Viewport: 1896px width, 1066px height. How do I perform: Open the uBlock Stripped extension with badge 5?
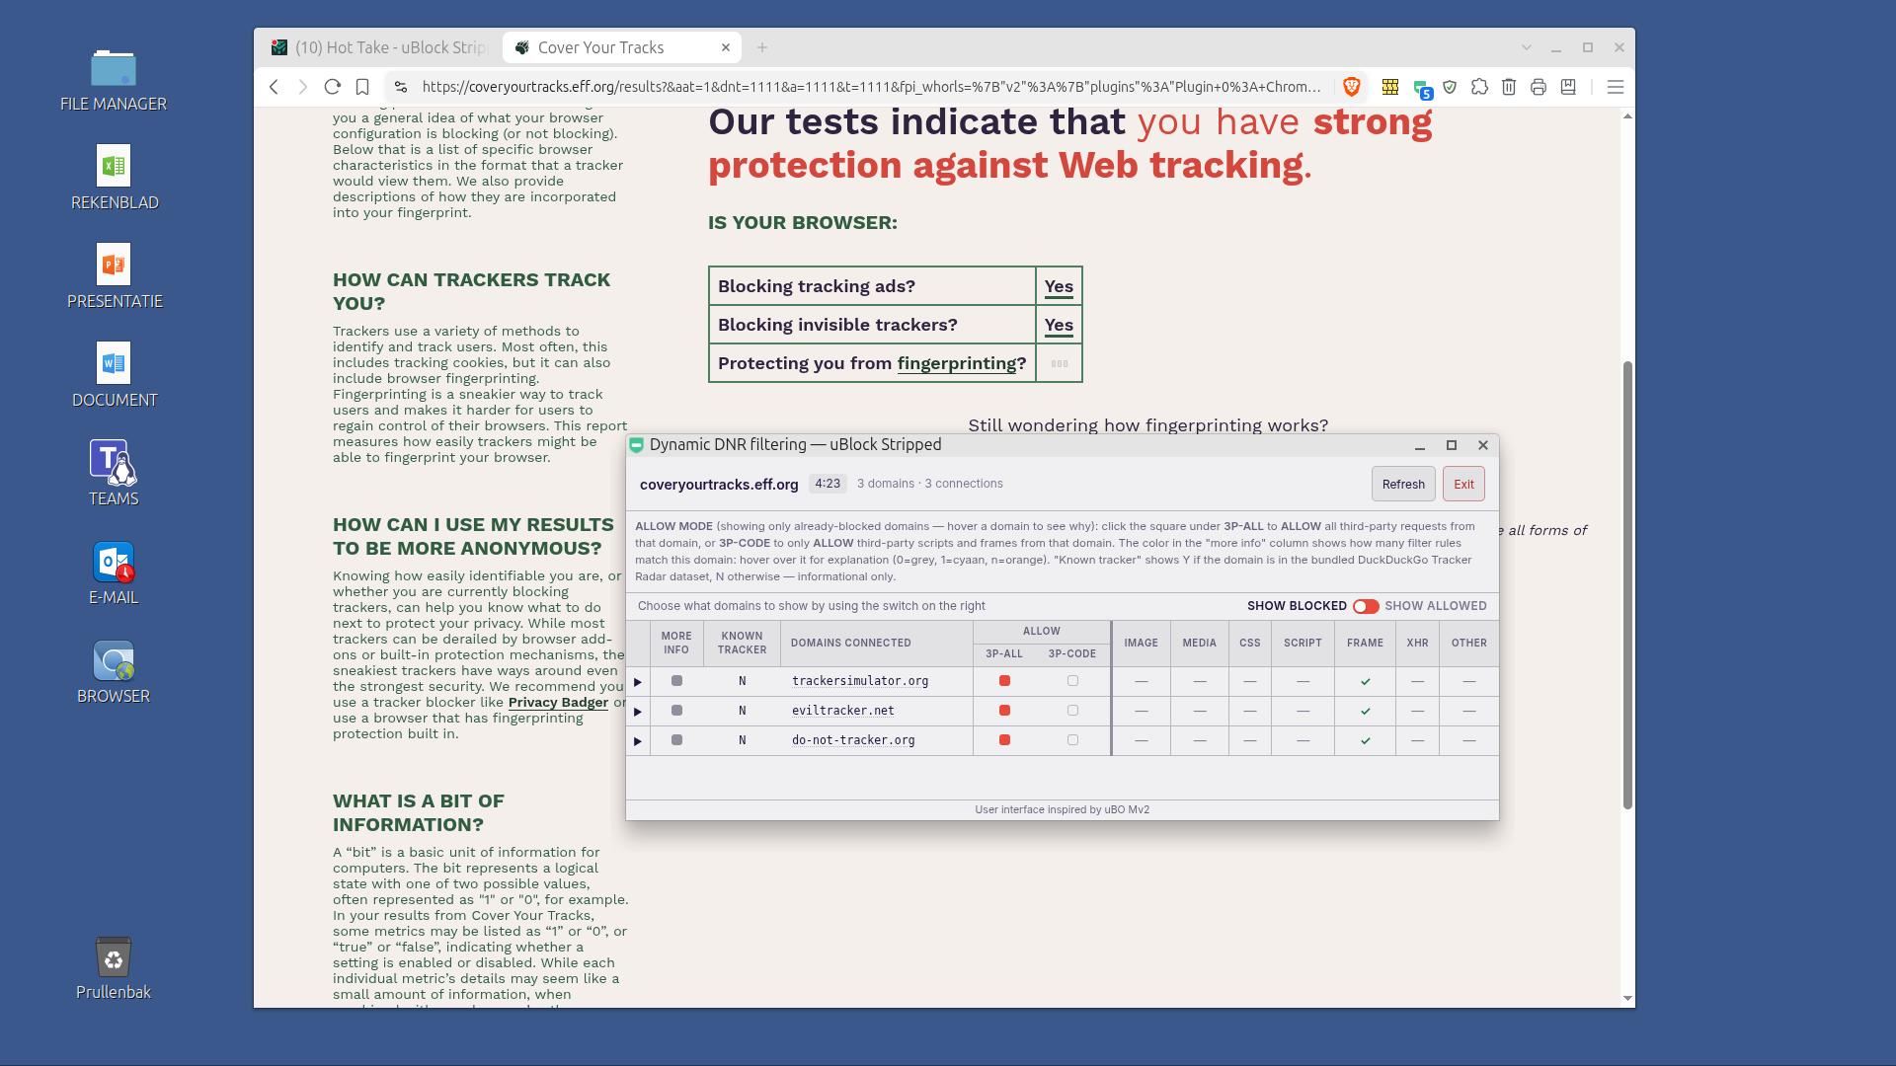(x=1422, y=88)
